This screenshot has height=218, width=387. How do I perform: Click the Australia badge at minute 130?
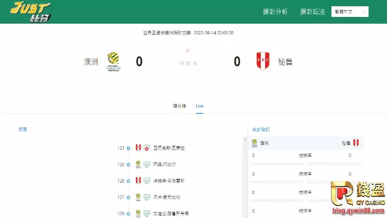click(138, 164)
